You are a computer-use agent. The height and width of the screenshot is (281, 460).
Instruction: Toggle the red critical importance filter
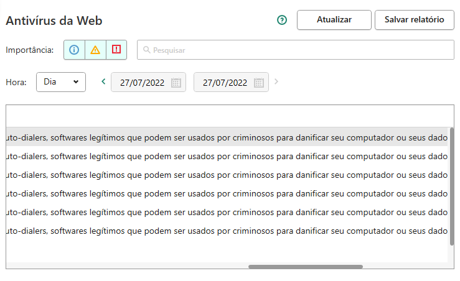click(x=116, y=50)
